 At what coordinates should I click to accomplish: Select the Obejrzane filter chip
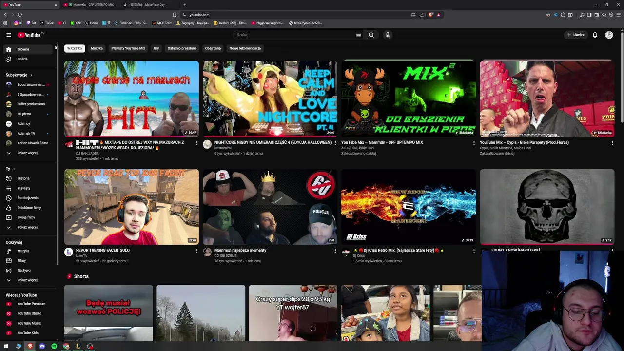(x=213, y=48)
